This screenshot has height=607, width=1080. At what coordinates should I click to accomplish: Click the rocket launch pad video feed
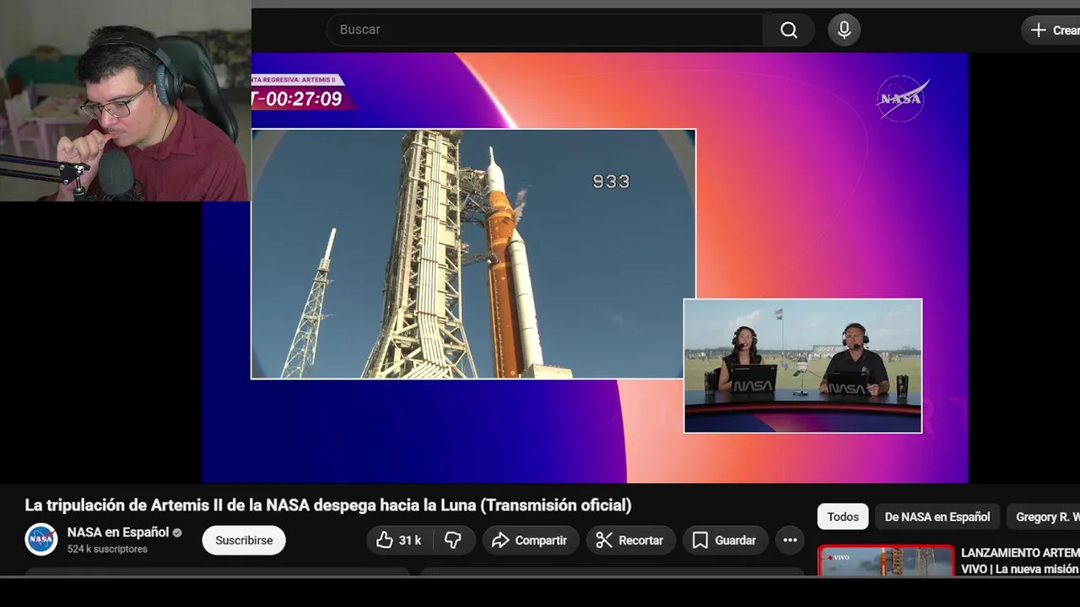point(473,254)
